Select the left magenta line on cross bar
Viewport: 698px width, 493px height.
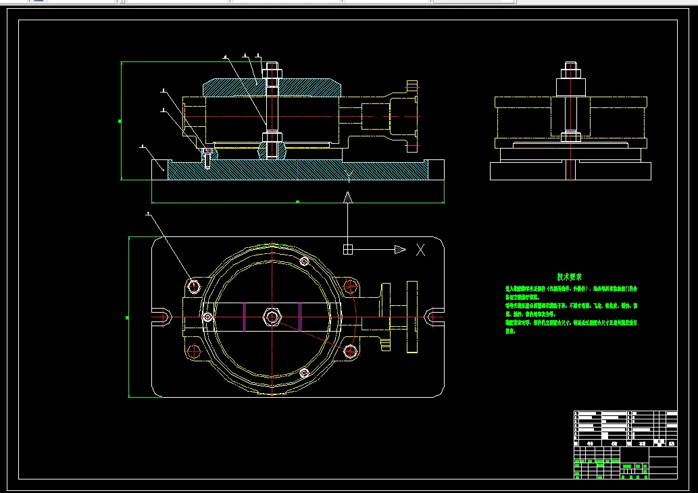pyautogui.click(x=245, y=317)
